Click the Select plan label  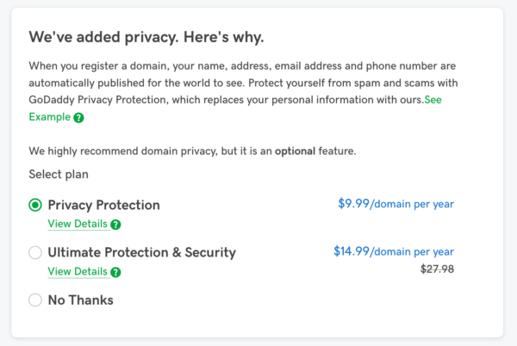coord(59,174)
